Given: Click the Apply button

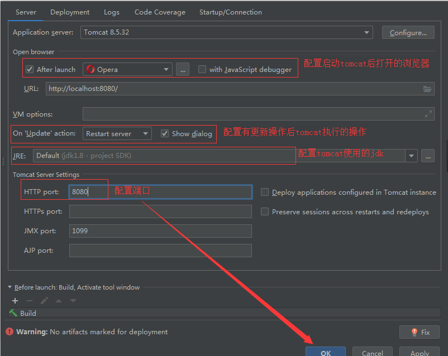Looking at the screenshot, I should 420,352.
